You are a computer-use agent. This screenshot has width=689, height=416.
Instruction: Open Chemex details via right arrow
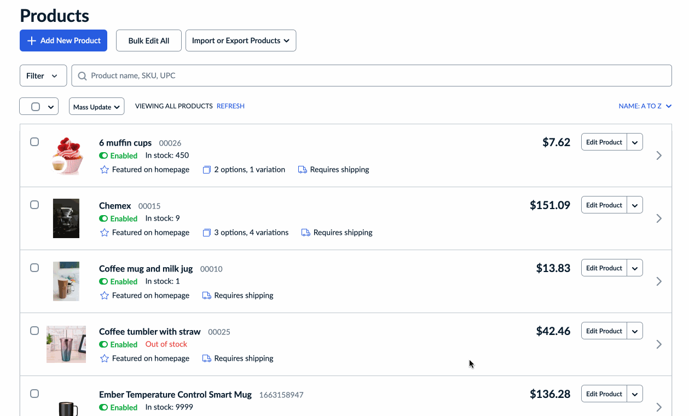659,218
